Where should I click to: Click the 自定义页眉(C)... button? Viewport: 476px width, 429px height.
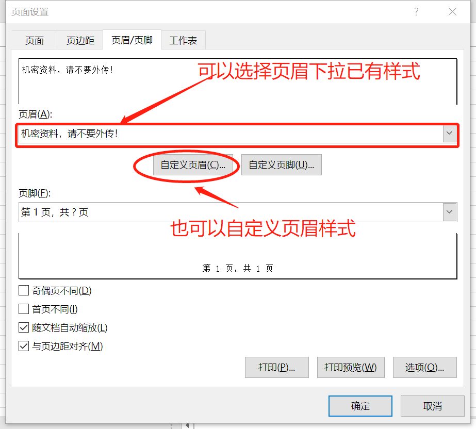pyautogui.click(x=193, y=165)
